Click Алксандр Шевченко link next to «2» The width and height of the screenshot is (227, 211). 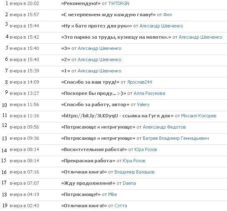click(x=99, y=60)
